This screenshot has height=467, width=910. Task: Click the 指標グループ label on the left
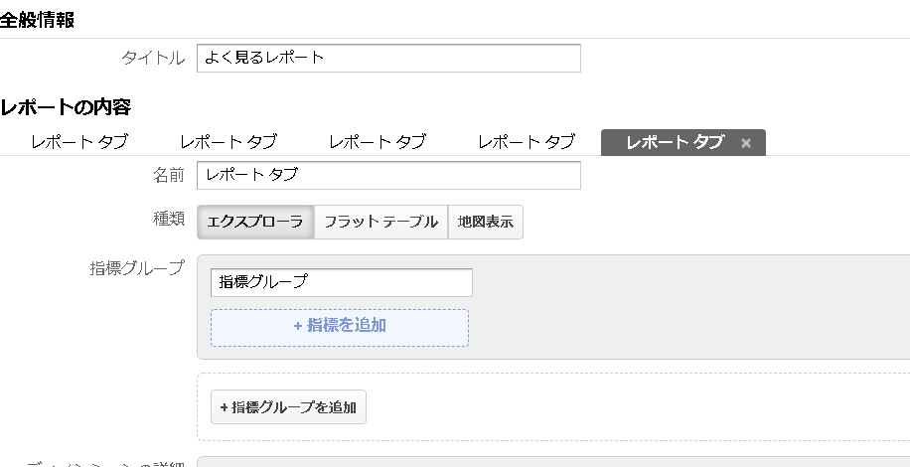click(136, 267)
